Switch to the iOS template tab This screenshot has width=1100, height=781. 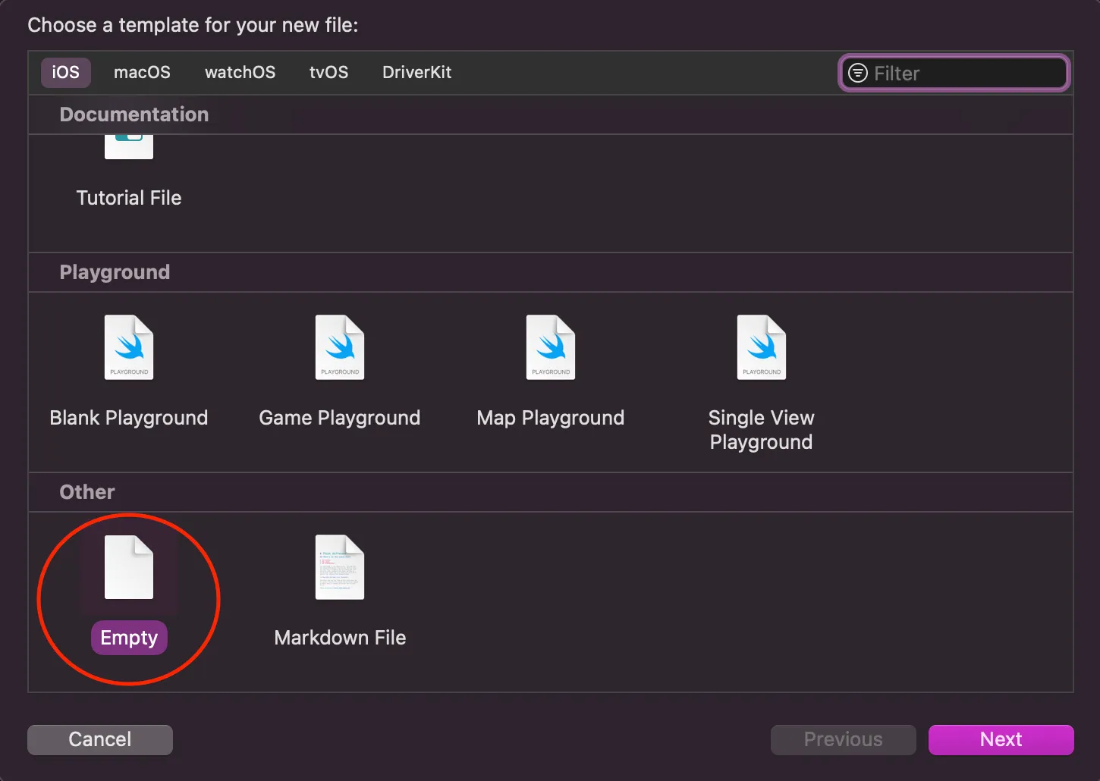pyautogui.click(x=65, y=72)
